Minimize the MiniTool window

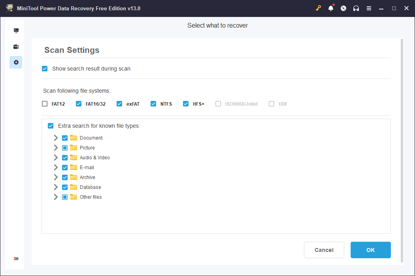[x=381, y=8]
